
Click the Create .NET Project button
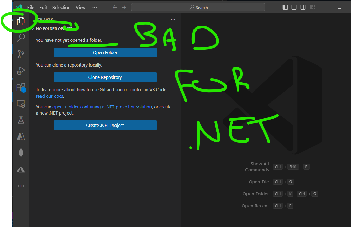point(105,126)
